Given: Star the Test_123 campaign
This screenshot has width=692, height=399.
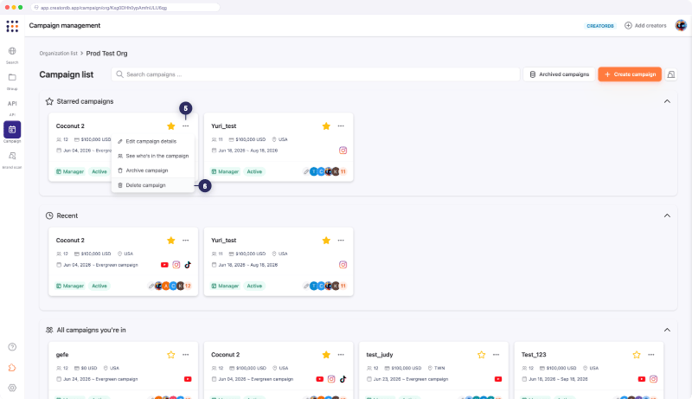Looking at the screenshot, I should coord(637,355).
